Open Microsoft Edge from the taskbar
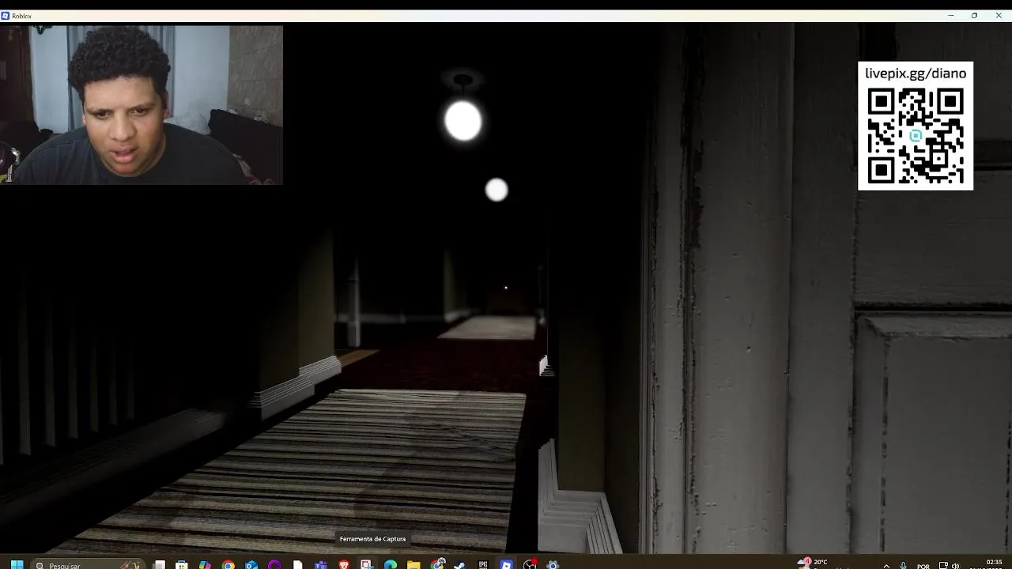 tap(390, 564)
